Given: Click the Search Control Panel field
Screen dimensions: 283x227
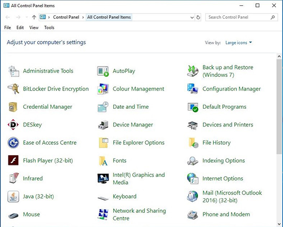Looking at the screenshot, I should pyautogui.click(x=242, y=17).
